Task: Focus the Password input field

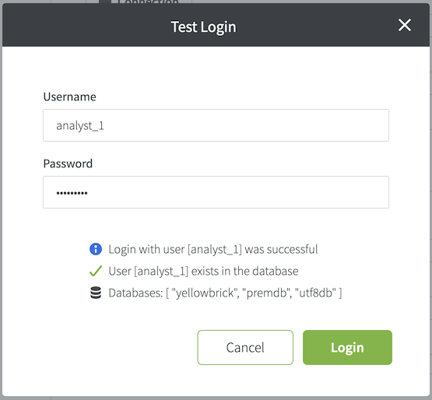Action: (216, 192)
